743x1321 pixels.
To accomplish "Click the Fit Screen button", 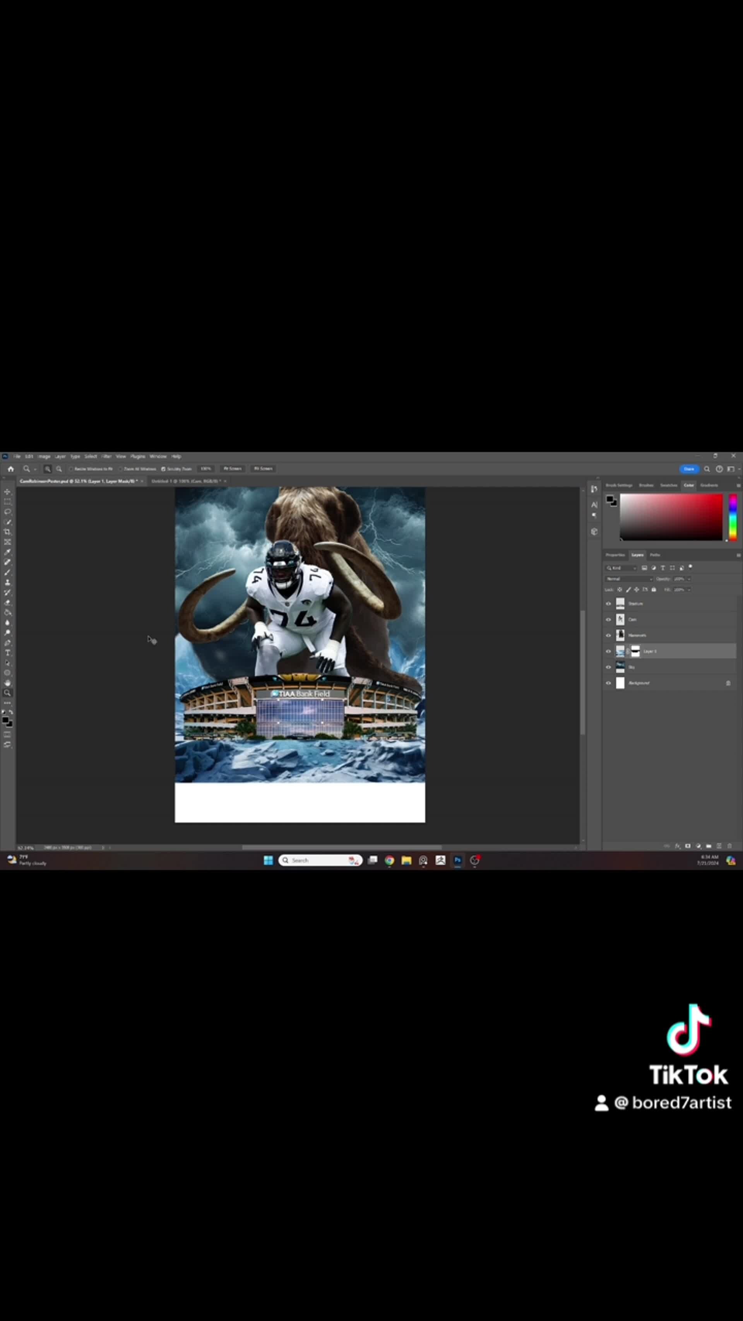I will pos(233,469).
